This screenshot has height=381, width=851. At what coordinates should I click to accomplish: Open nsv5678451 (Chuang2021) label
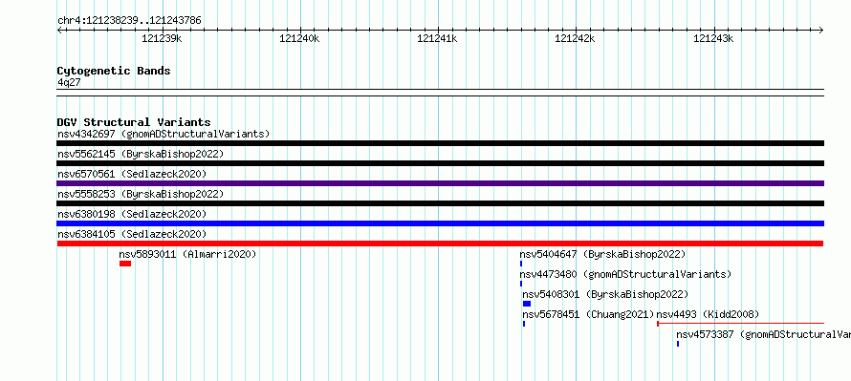(588, 314)
